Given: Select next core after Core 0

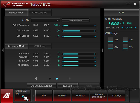Looking at the screenshot, I should (136, 28).
